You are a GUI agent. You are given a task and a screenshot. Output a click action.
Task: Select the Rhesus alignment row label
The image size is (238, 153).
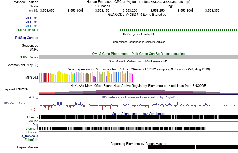click(33, 117)
